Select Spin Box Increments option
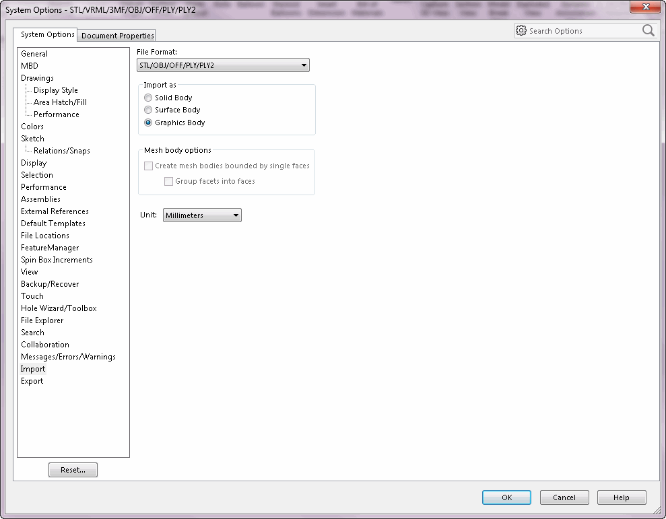666x519 pixels. click(57, 260)
